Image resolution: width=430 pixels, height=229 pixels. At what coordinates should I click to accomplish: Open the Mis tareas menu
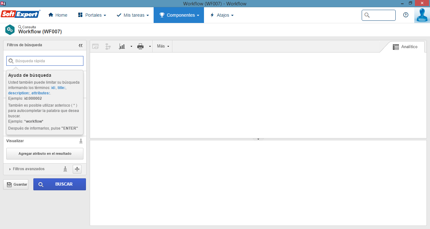133,15
